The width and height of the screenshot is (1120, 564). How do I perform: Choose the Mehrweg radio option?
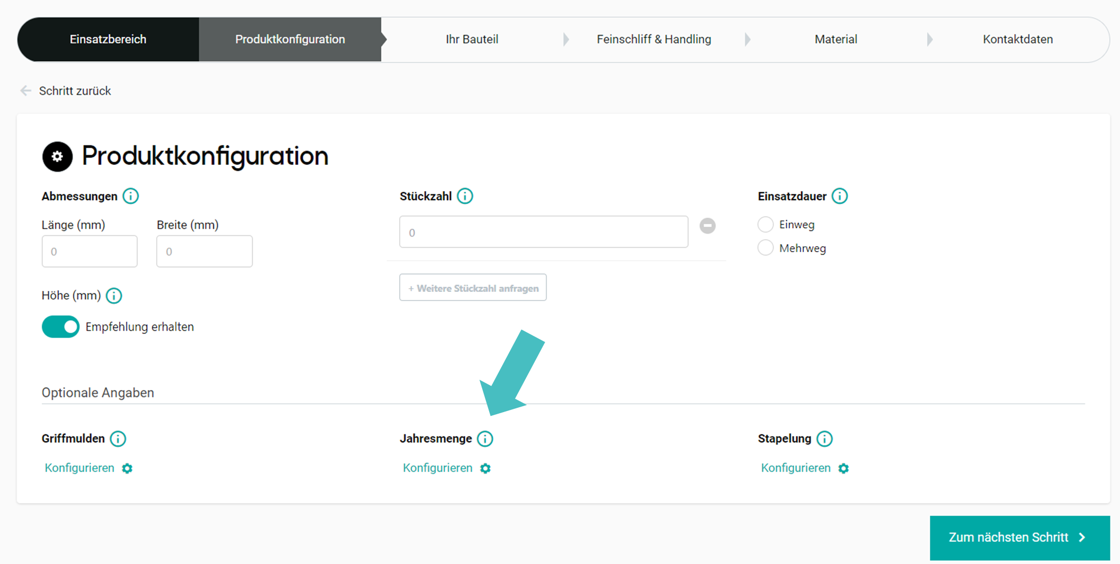tap(766, 248)
